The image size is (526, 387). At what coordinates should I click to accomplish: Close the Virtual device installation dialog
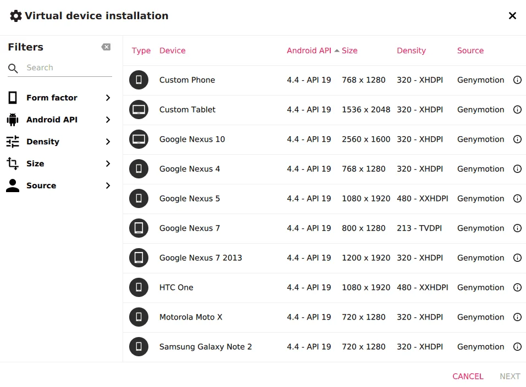click(x=512, y=16)
